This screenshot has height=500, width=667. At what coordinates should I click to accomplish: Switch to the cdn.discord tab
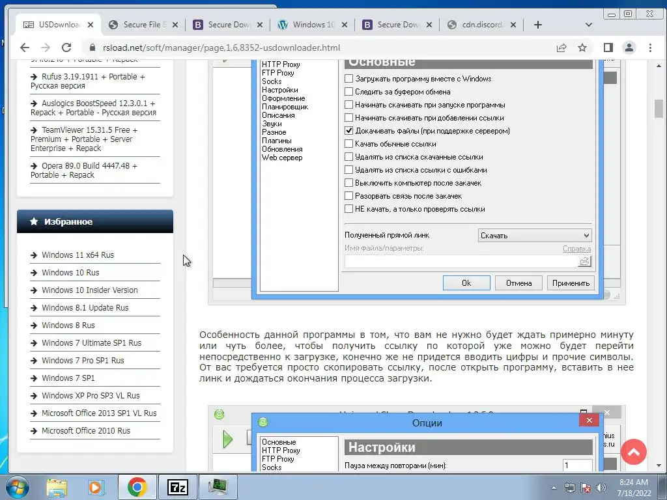483,25
